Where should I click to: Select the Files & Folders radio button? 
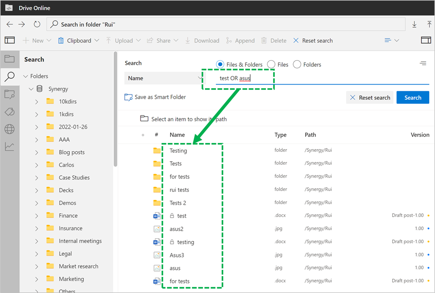(x=220, y=65)
